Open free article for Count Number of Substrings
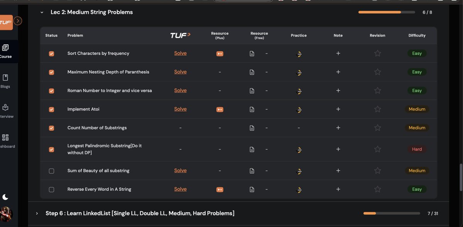Image resolution: width=463 pixels, height=227 pixels. [252, 128]
